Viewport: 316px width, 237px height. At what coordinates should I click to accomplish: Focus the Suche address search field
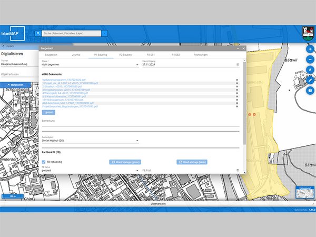coord(71,34)
